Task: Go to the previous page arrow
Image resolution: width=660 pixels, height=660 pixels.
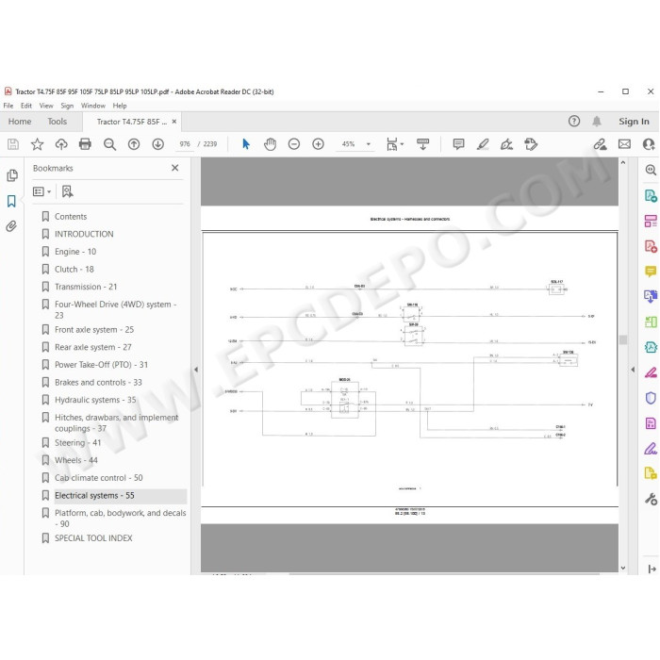Action: [x=134, y=144]
